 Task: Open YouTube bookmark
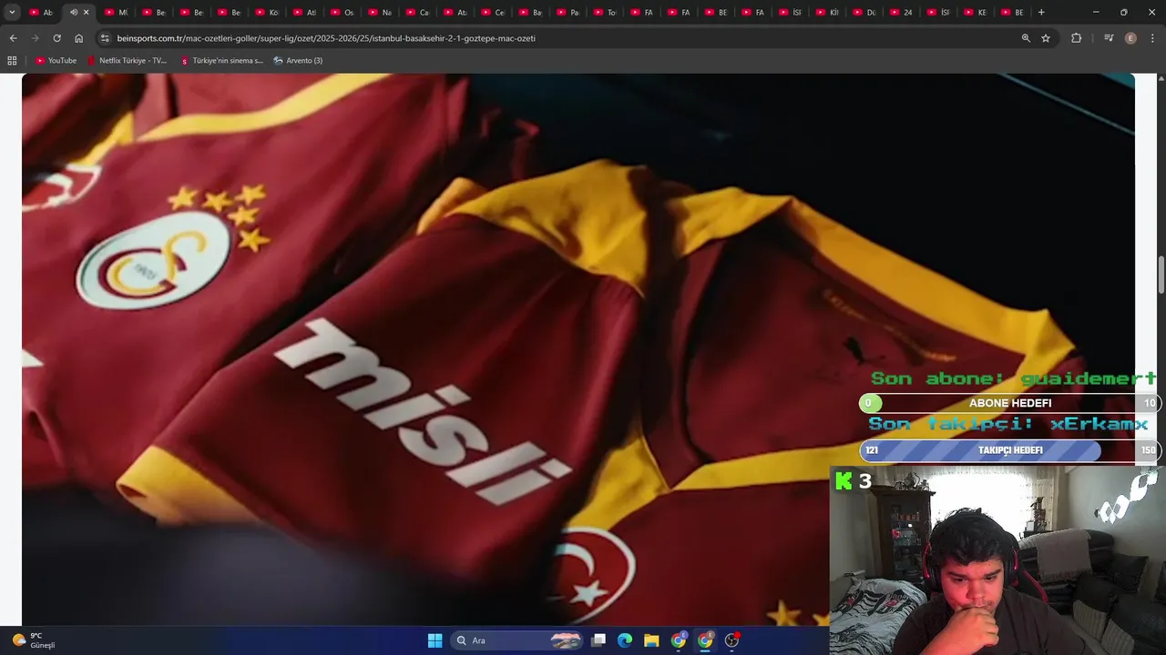tap(56, 60)
